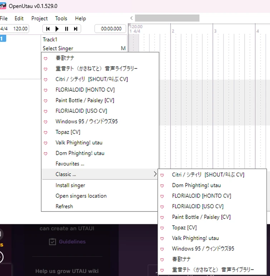Click the pause button

67,29
